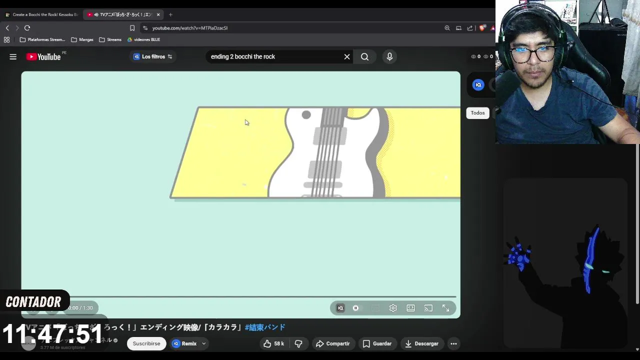Subscribe with the Suscribirse button
Image resolution: width=640 pixels, height=360 pixels.
click(x=146, y=343)
